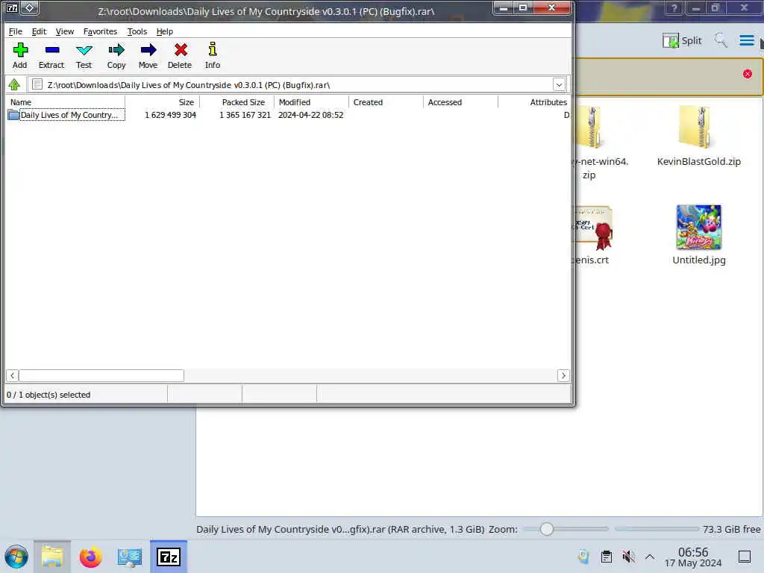Viewport: 764px width, 573px height.
Task: Click the Move toolbar icon
Action: (x=148, y=56)
